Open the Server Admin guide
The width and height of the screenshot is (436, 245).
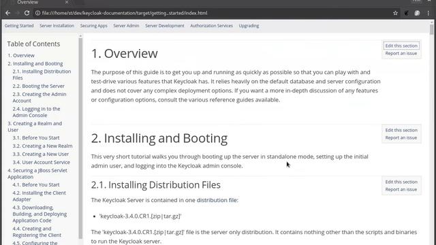[126, 26]
